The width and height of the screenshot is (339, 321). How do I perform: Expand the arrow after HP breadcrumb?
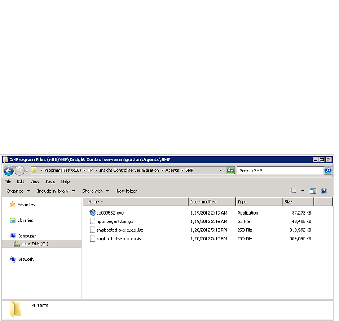click(x=96, y=171)
